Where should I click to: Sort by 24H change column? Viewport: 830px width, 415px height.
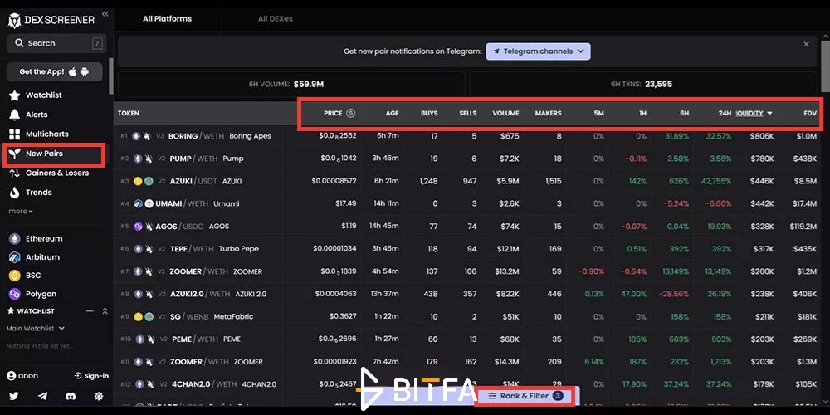tap(725, 113)
